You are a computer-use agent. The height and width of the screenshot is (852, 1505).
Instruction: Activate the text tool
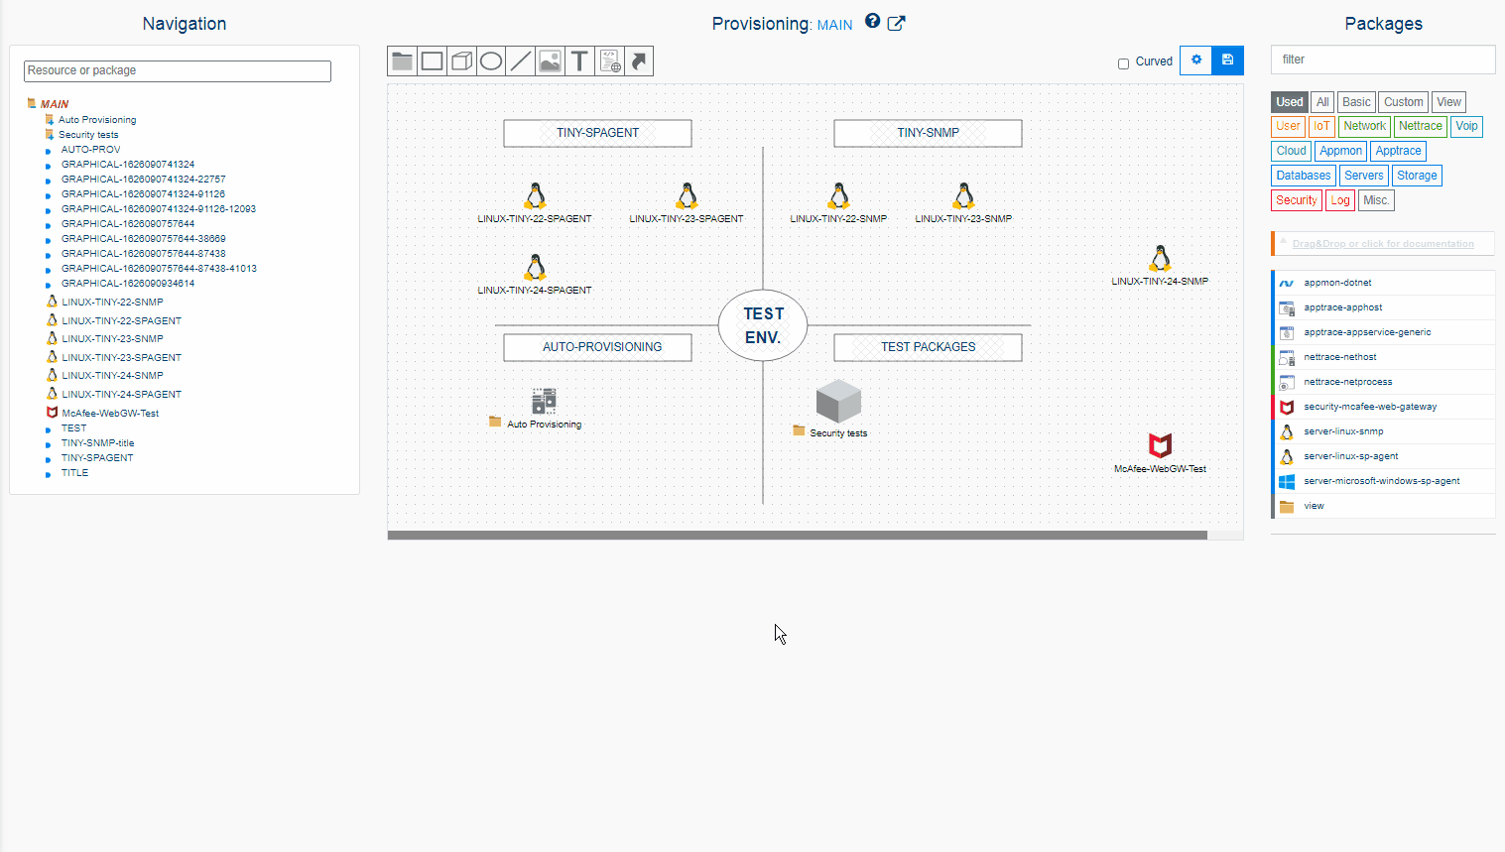[x=579, y=61]
